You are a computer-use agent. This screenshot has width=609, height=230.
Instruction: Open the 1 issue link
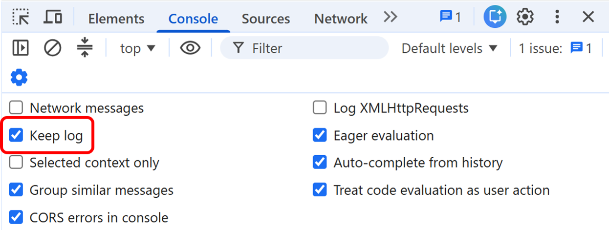tap(555, 48)
